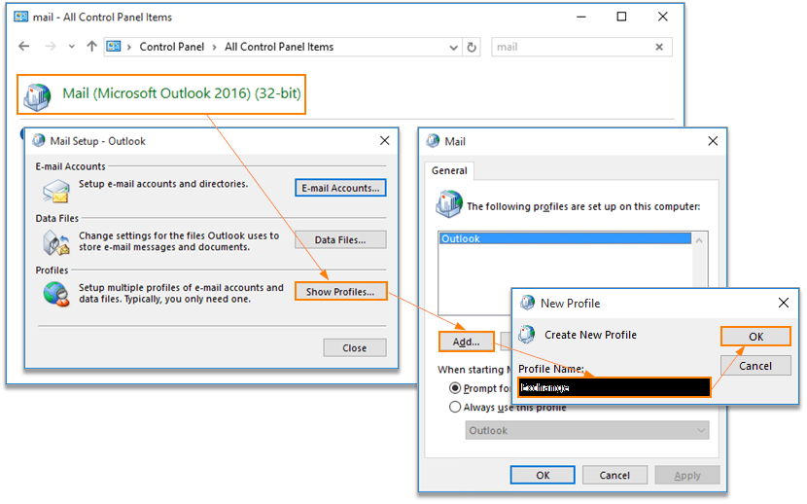This screenshot has width=807, height=504.
Task: Click the Profiles globe icon
Action: coord(56,295)
